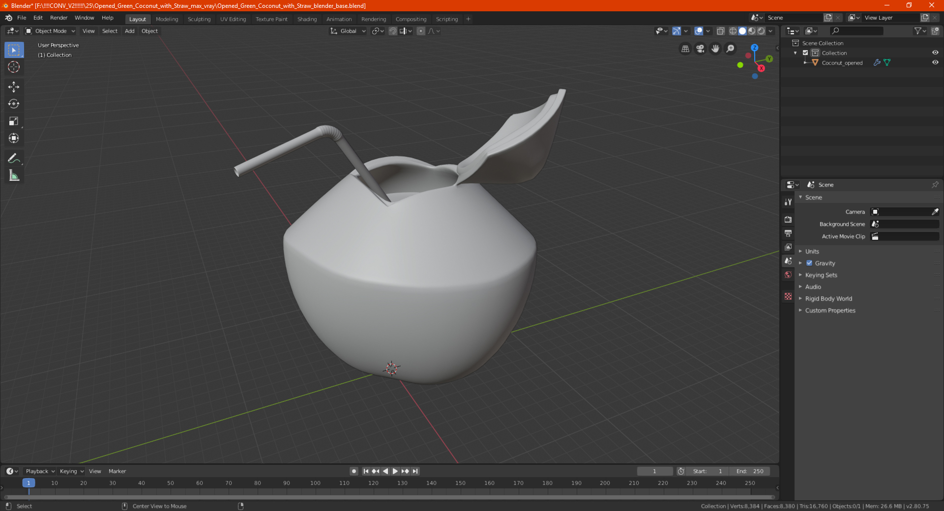Image resolution: width=944 pixels, height=511 pixels.
Task: Activate the 3D Cursor tool
Action: (x=14, y=67)
